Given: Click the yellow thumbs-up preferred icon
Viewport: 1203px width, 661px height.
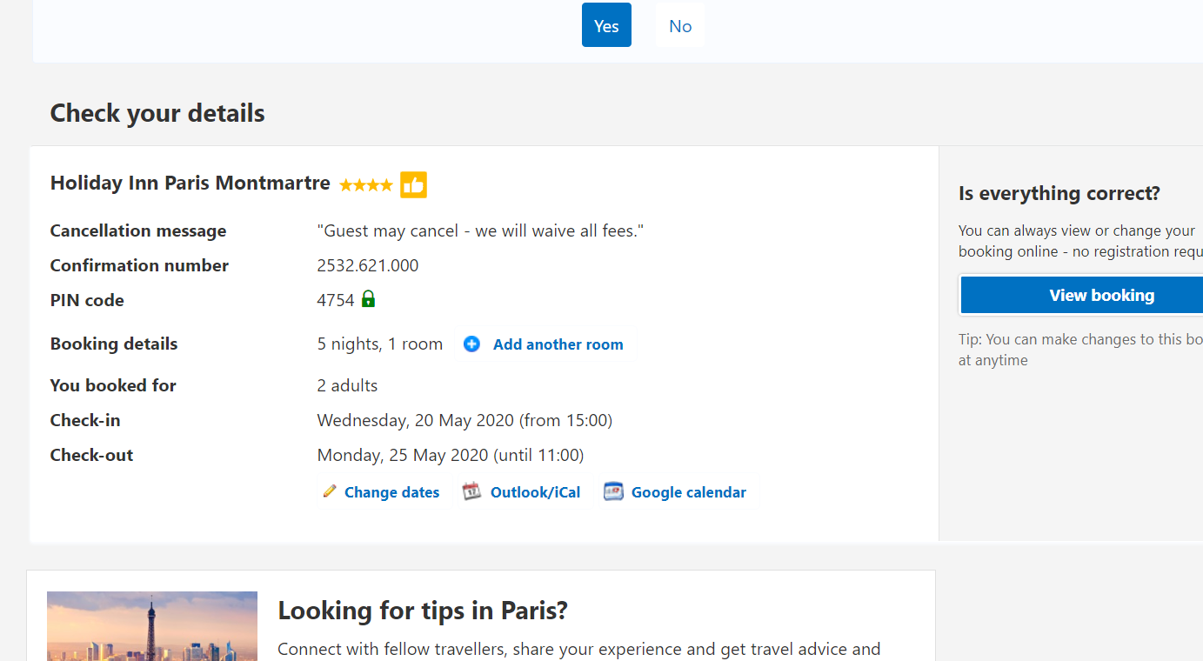Looking at the screenshot, I should [x=413, y=184].
